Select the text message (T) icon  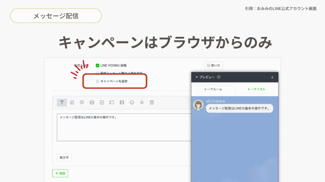[62, 102]
